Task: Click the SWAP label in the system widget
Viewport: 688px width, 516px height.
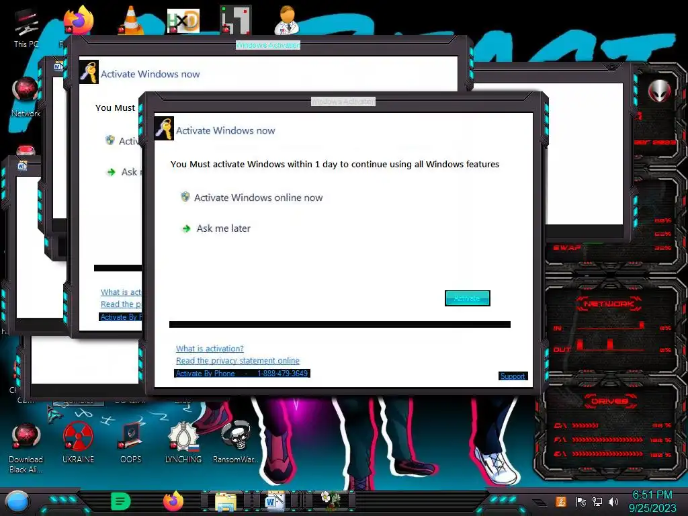Action: (x=567, y=247)
